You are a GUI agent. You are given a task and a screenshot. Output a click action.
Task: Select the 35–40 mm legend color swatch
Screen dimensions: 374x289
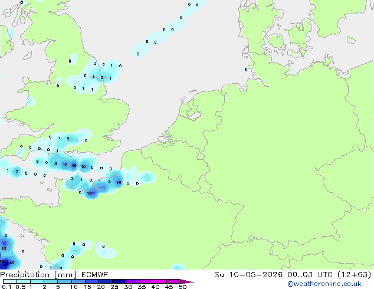click(146, 281)
